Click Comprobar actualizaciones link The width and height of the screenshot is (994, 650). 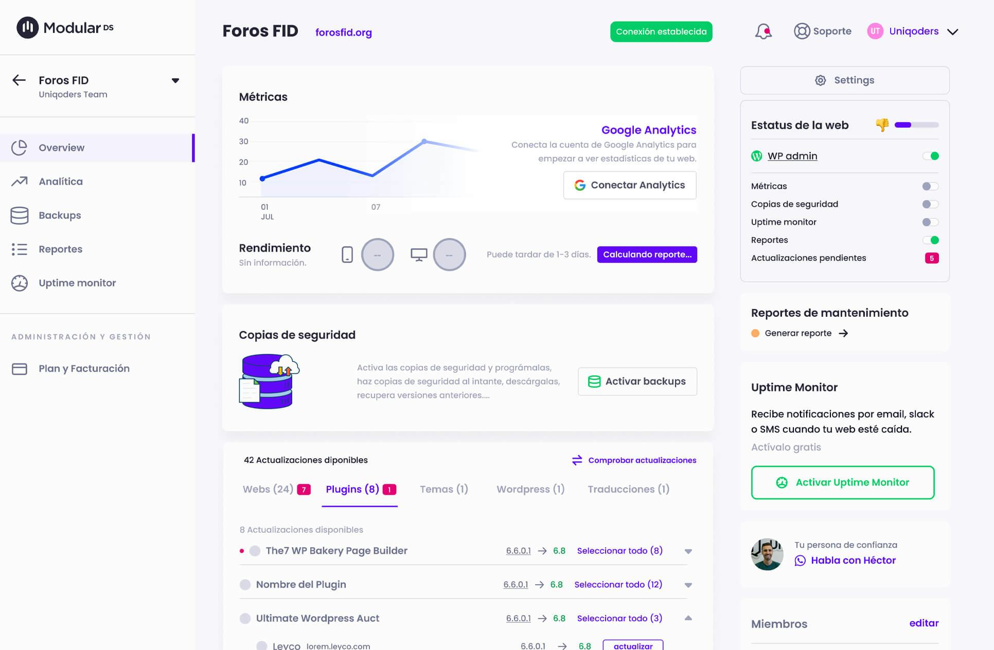(x=634, y=460)
